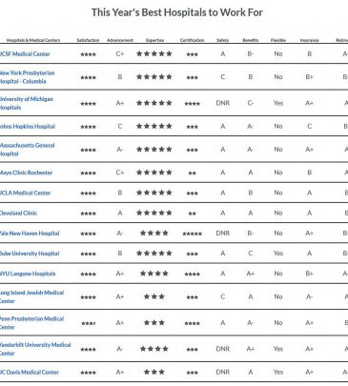Click Johns Hopkins Hospital's Insurance grade C
The height and width of the screenshot is (386, 348).
click(x=309, y=127)
